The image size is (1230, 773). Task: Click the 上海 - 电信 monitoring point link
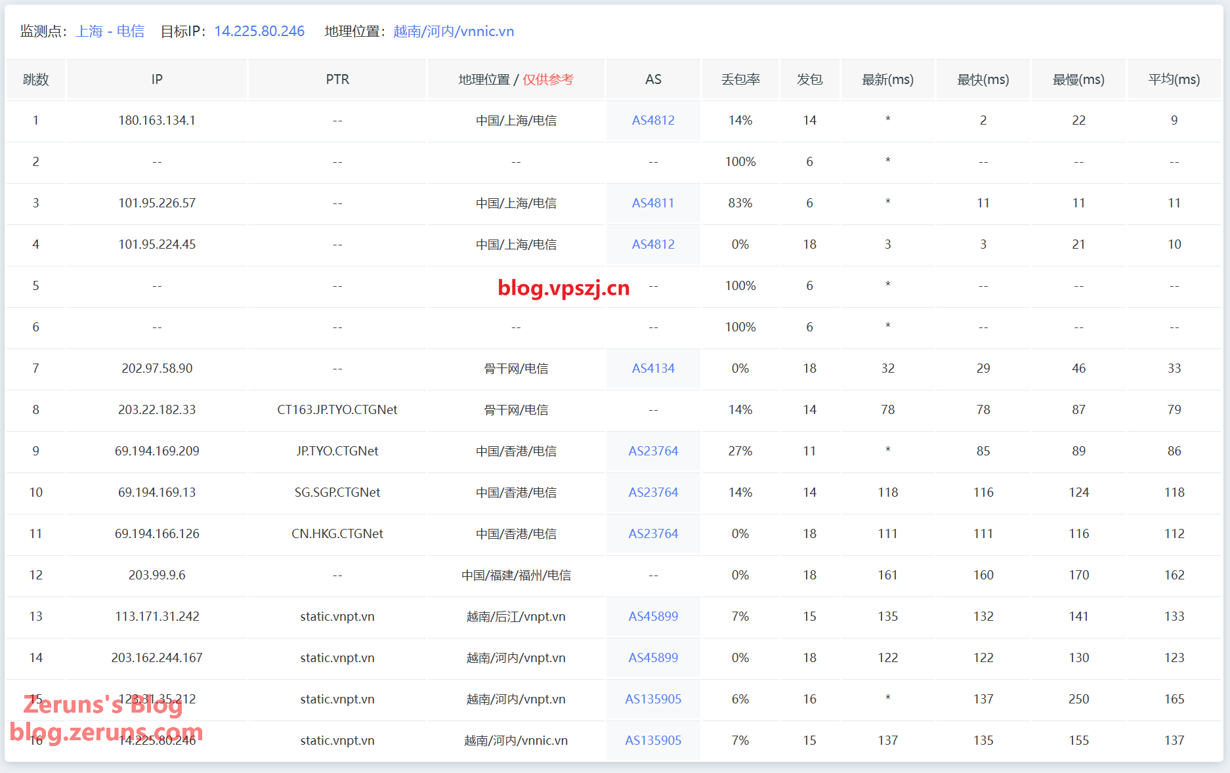110,31
